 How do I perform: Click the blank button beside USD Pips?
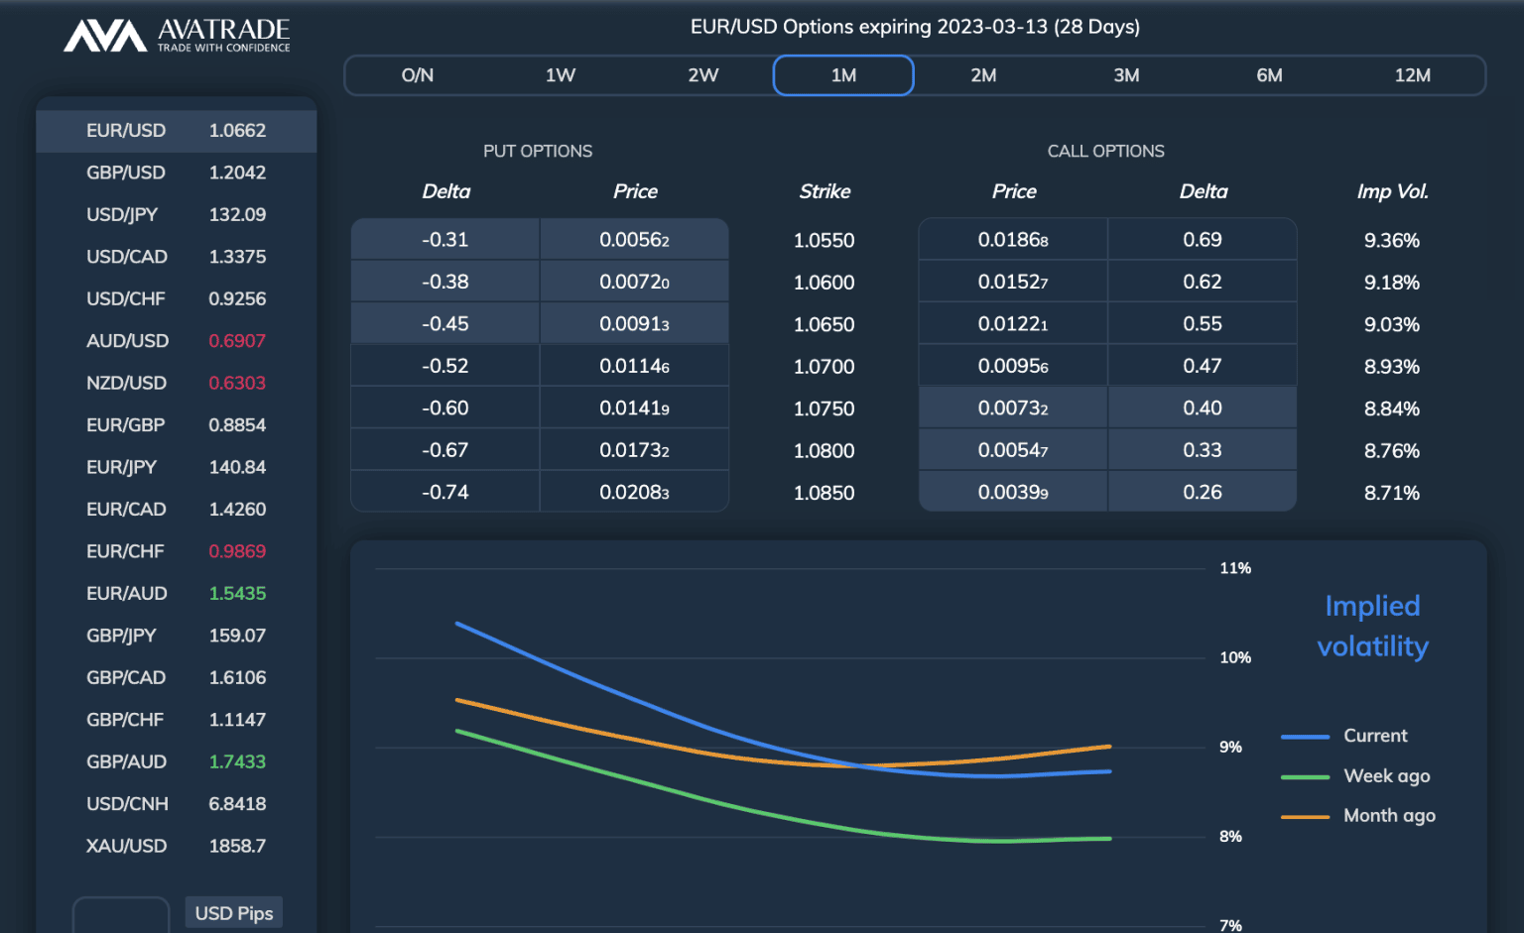(121, 914)
